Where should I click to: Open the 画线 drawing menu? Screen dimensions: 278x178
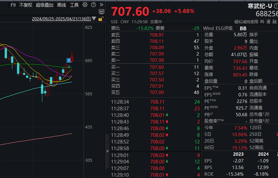pyautogui.click(x=62, y=5)
